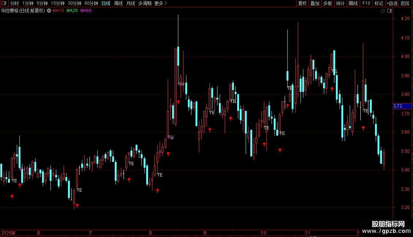
Task: Select the 5分钟 period tab
Action: pos(42,3)
